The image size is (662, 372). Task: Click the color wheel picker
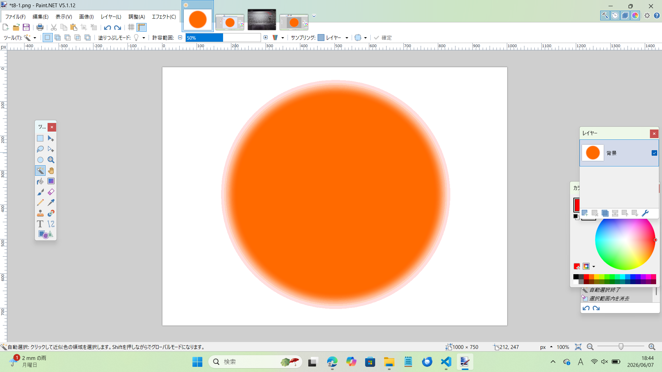click(x=625, y=240)
